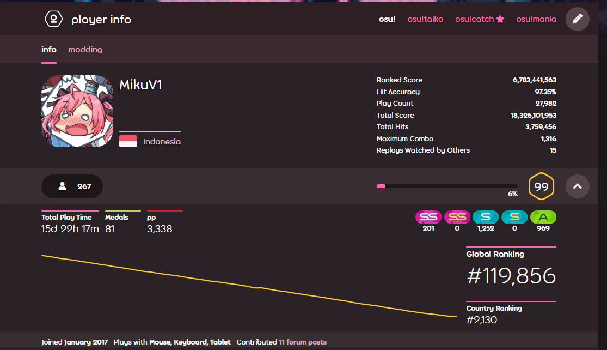Click the Indonesia flag icon
607x350 pixels.
click(128, 142)
